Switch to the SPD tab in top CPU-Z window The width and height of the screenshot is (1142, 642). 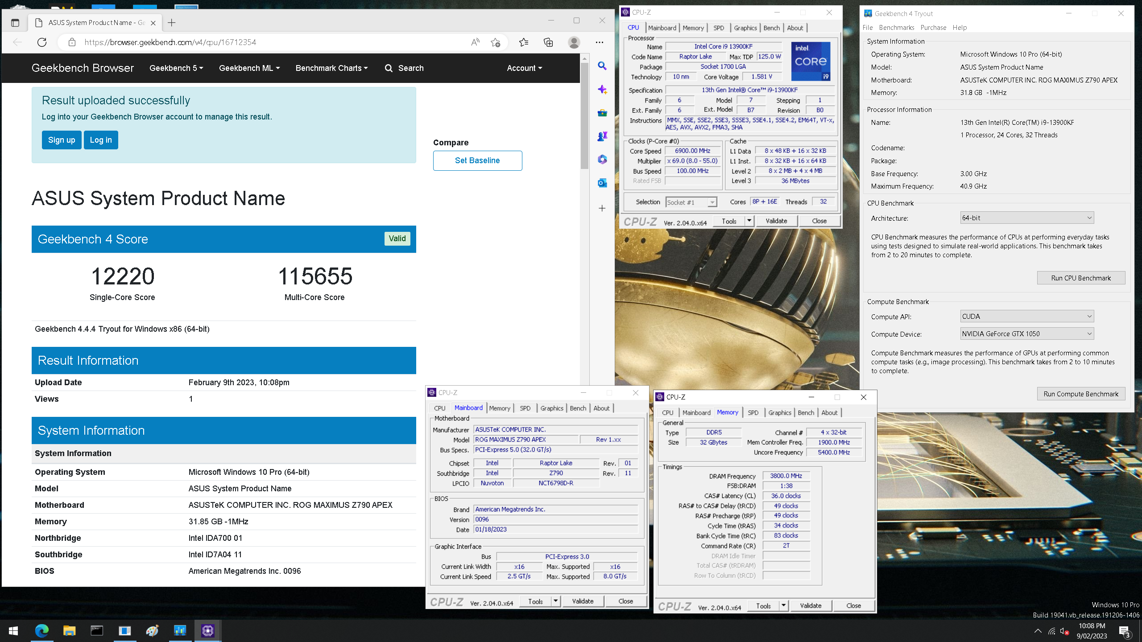(719, 28)
